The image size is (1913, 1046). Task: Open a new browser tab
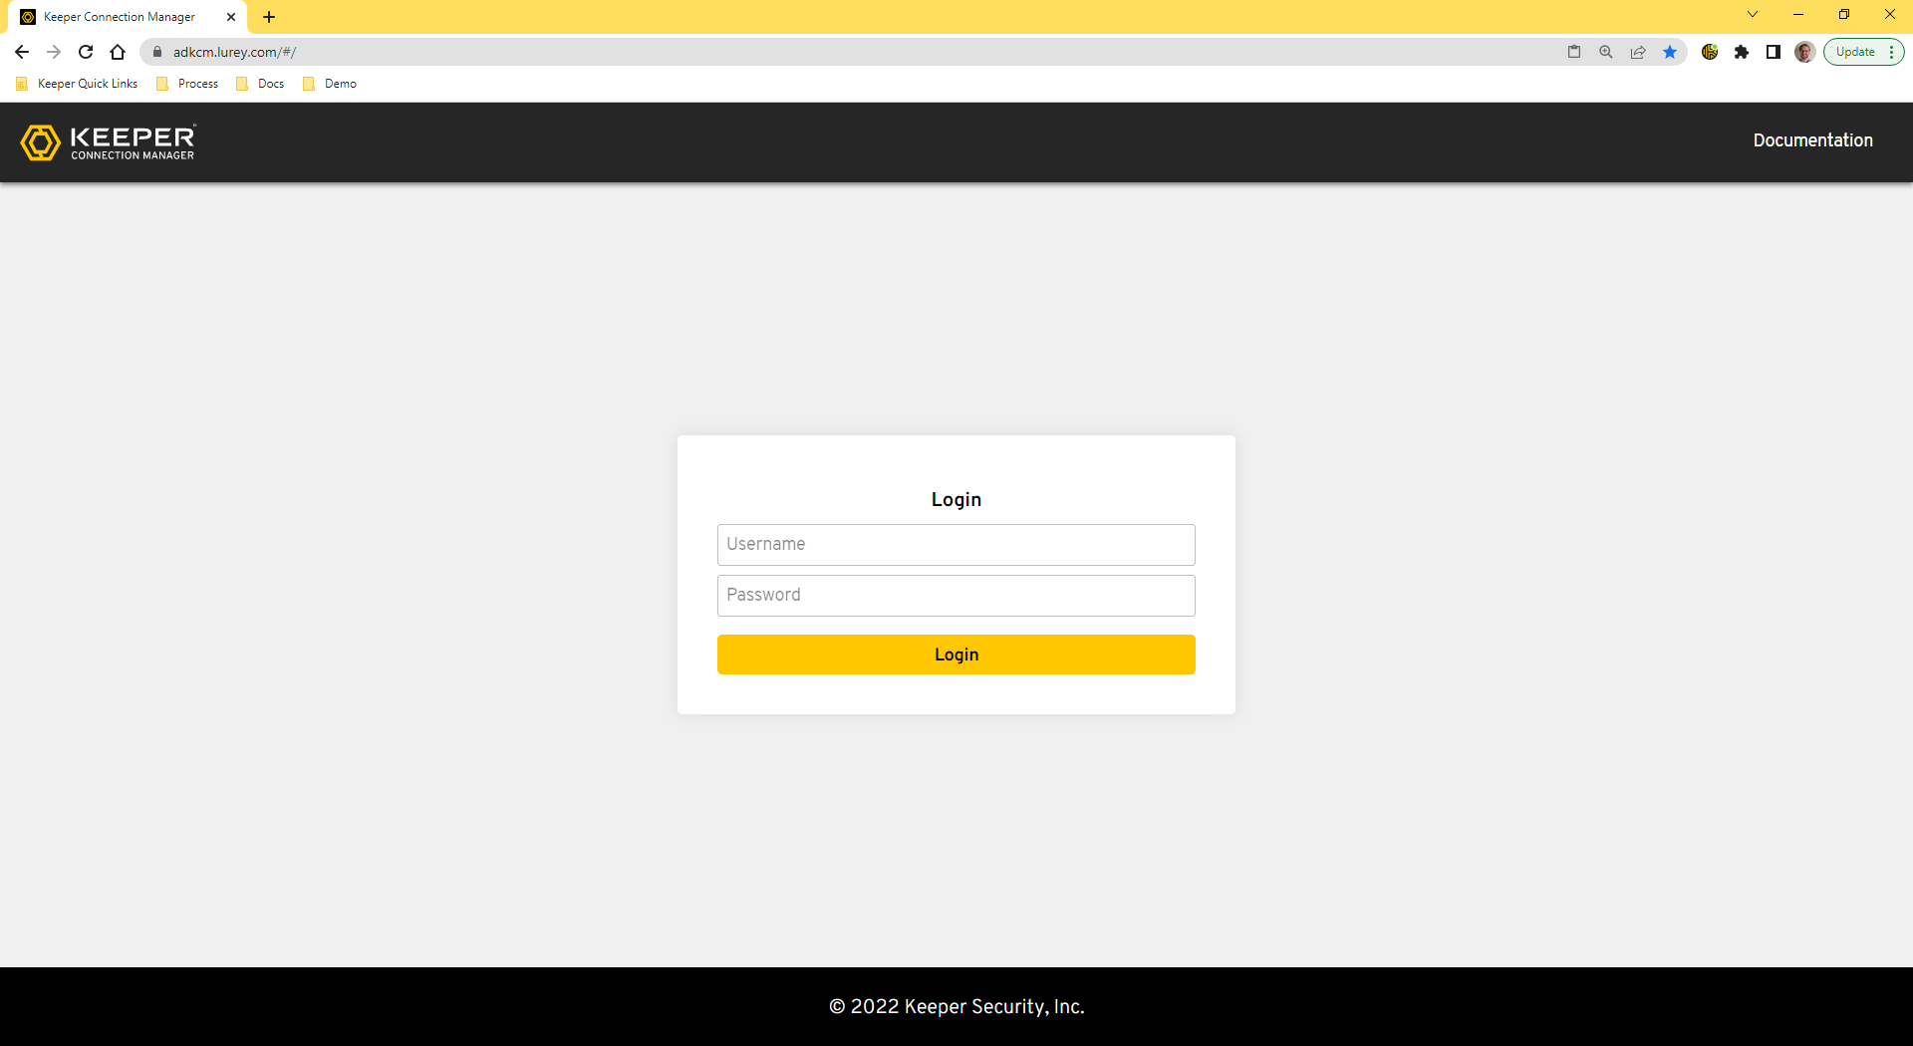pos(269,17)
